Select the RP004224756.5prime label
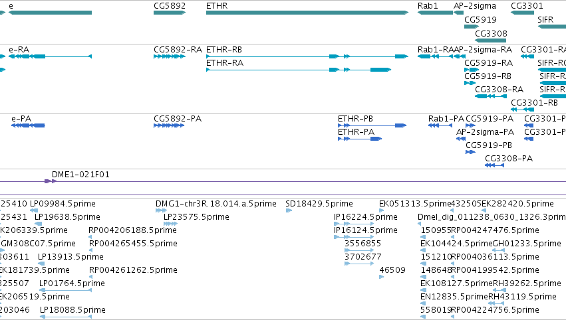 pos(495,311)
